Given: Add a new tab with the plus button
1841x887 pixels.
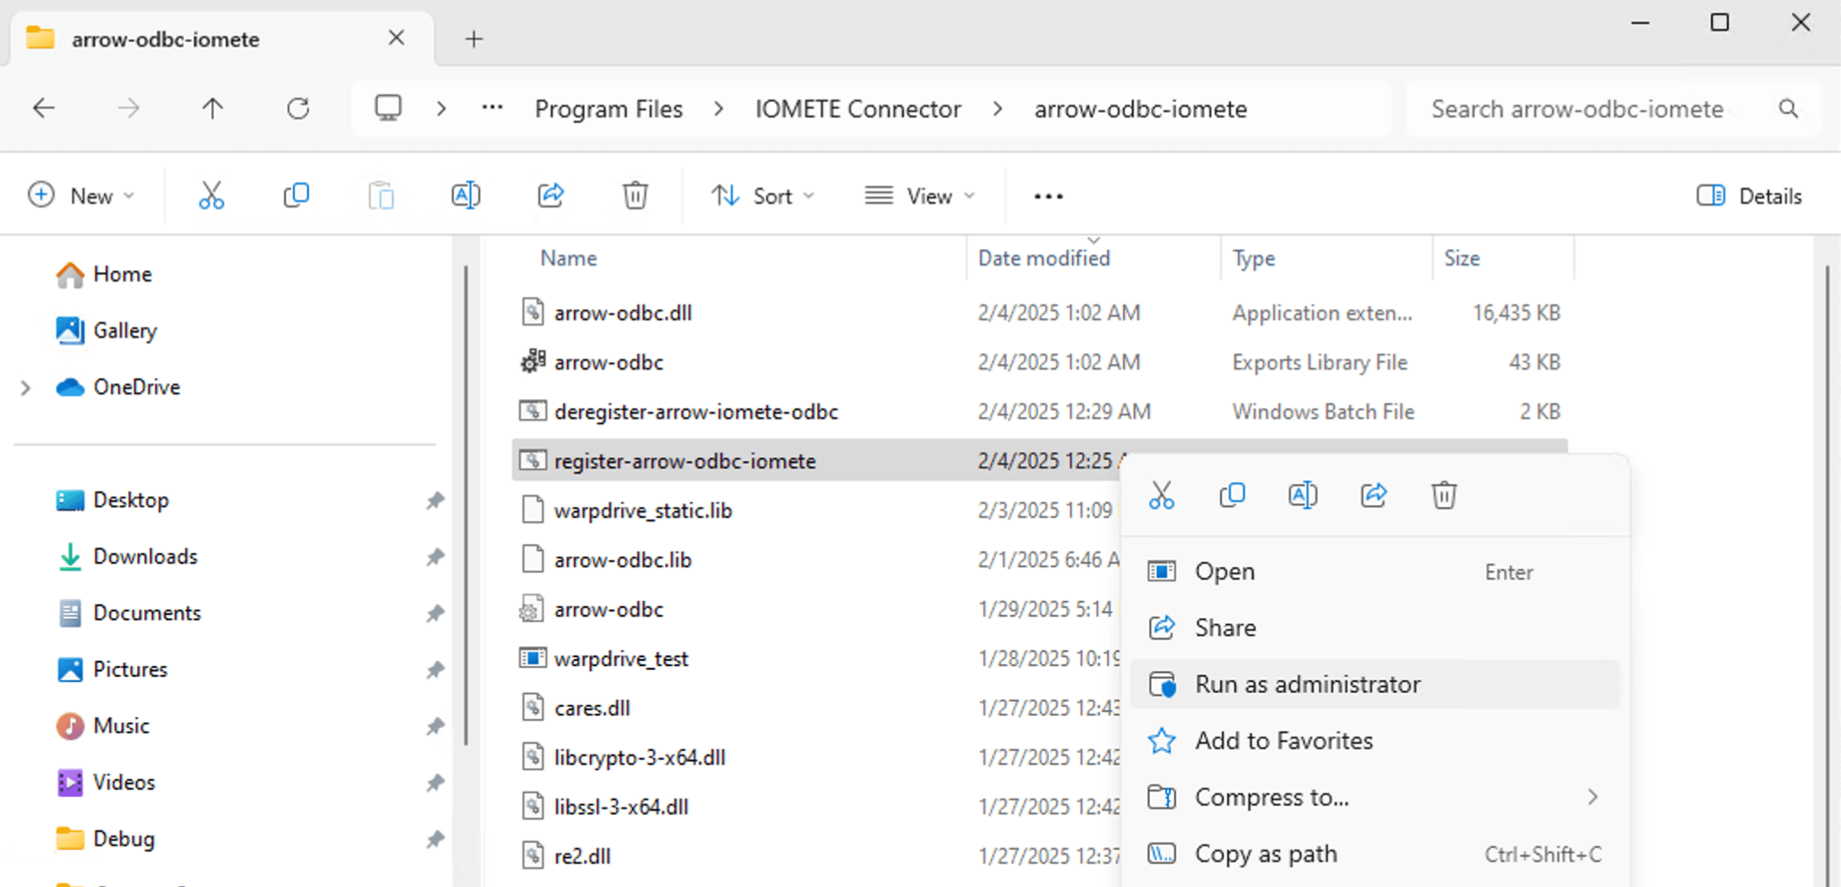Looking at the screenshot, I should pos(474,39).
